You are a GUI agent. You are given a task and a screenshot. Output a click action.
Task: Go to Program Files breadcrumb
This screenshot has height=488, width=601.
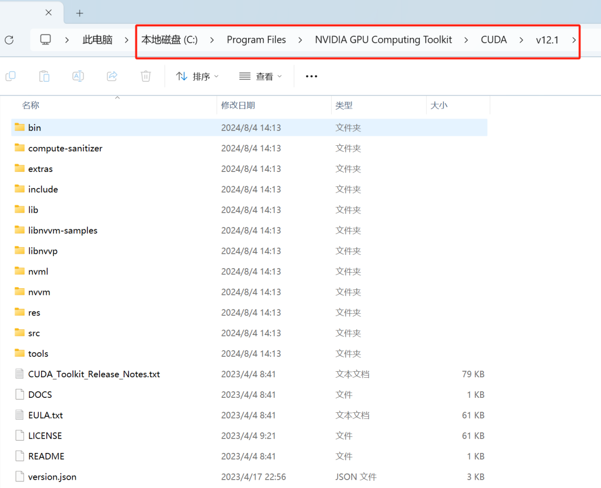click(x=257, y=40)
